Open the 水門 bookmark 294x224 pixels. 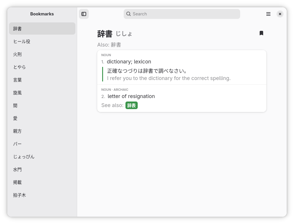42,170
